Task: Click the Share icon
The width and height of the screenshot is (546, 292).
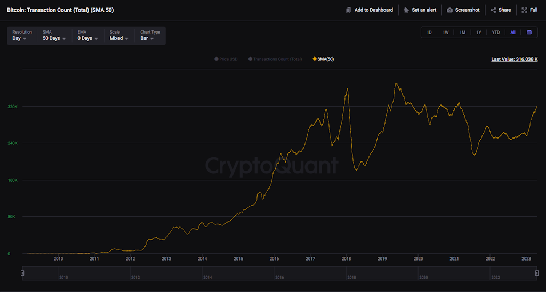Action: [493, 10]
